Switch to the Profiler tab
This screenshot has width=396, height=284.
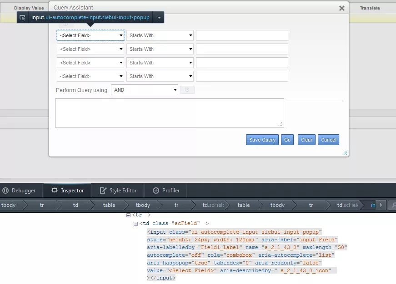coord(166,191)
